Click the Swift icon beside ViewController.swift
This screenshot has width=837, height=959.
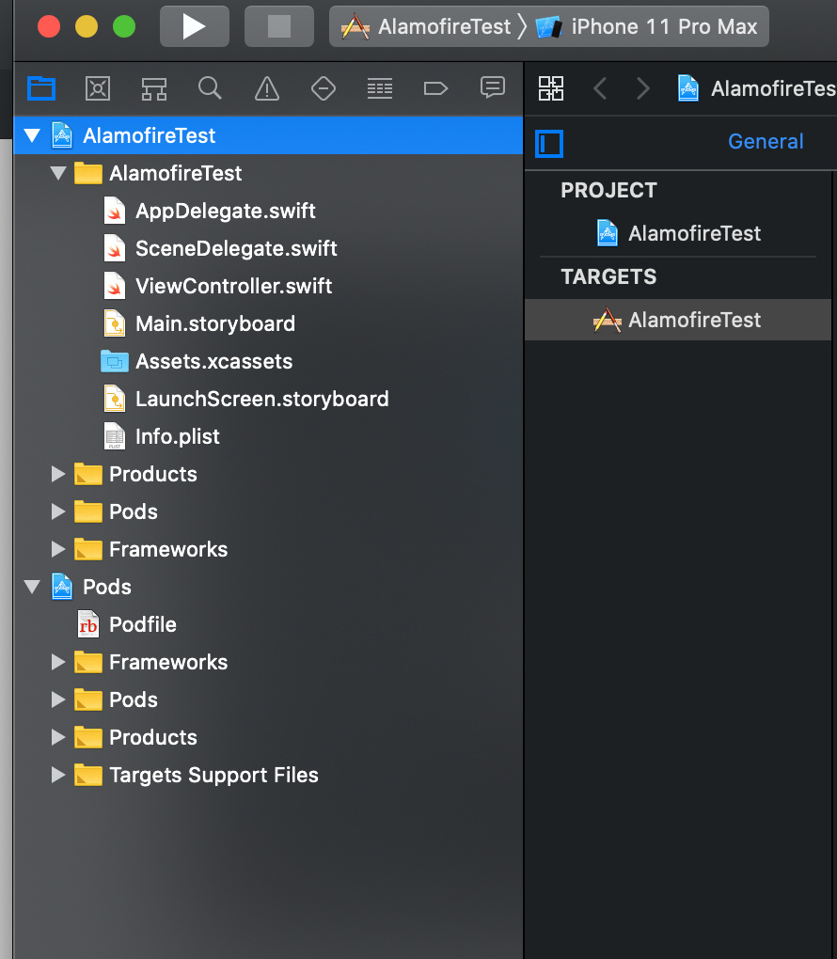[115, 286]
